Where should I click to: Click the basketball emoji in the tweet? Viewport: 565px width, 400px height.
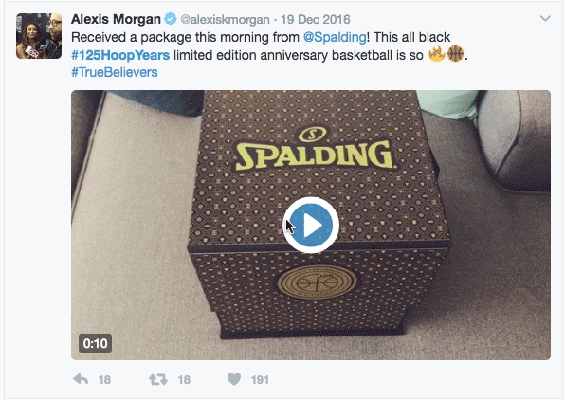coord(455,54)
